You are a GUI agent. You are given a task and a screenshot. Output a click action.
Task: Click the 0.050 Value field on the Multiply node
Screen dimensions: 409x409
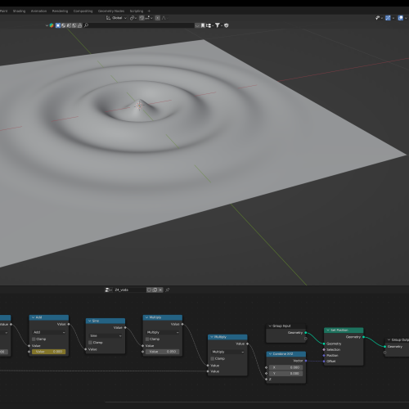tap(162, 352)
